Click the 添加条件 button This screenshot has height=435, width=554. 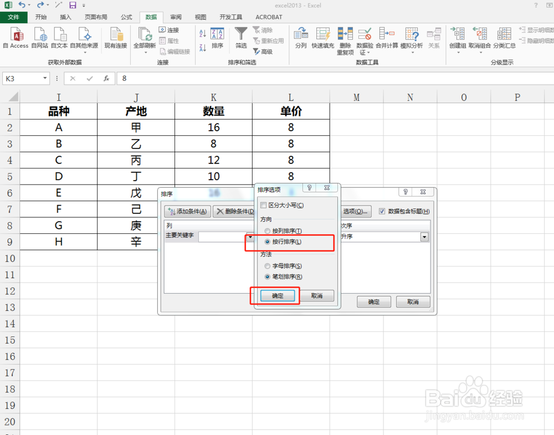click(187, 212)
